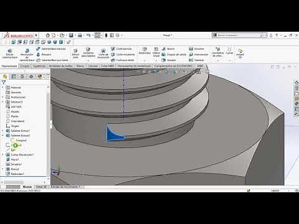Select the Simetría mirror tool
This screenshot has height=224, width=299.
click(196, 60)
